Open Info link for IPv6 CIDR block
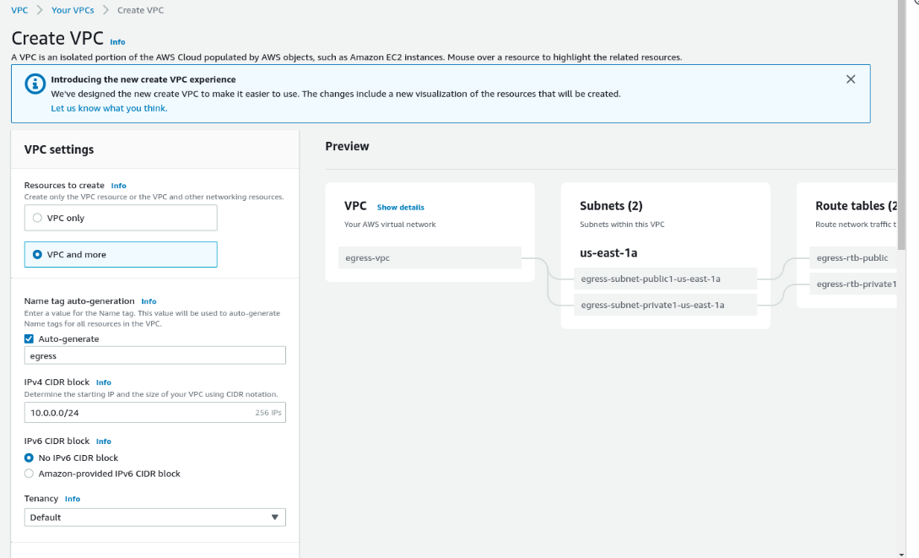The height and width of the screenshot is (558, 919). click(104, 442)
